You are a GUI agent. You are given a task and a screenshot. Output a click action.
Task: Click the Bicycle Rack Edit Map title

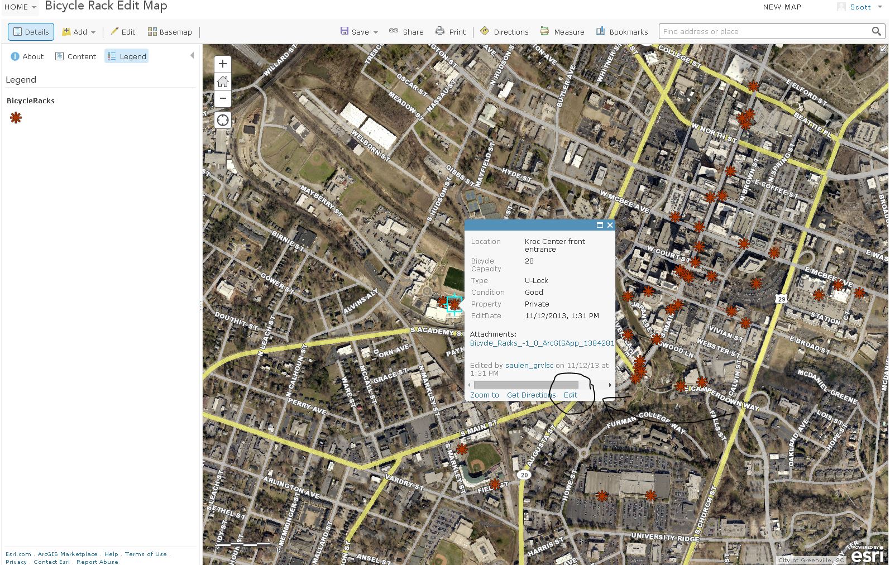pyautogui.click(x=106, y=6)
